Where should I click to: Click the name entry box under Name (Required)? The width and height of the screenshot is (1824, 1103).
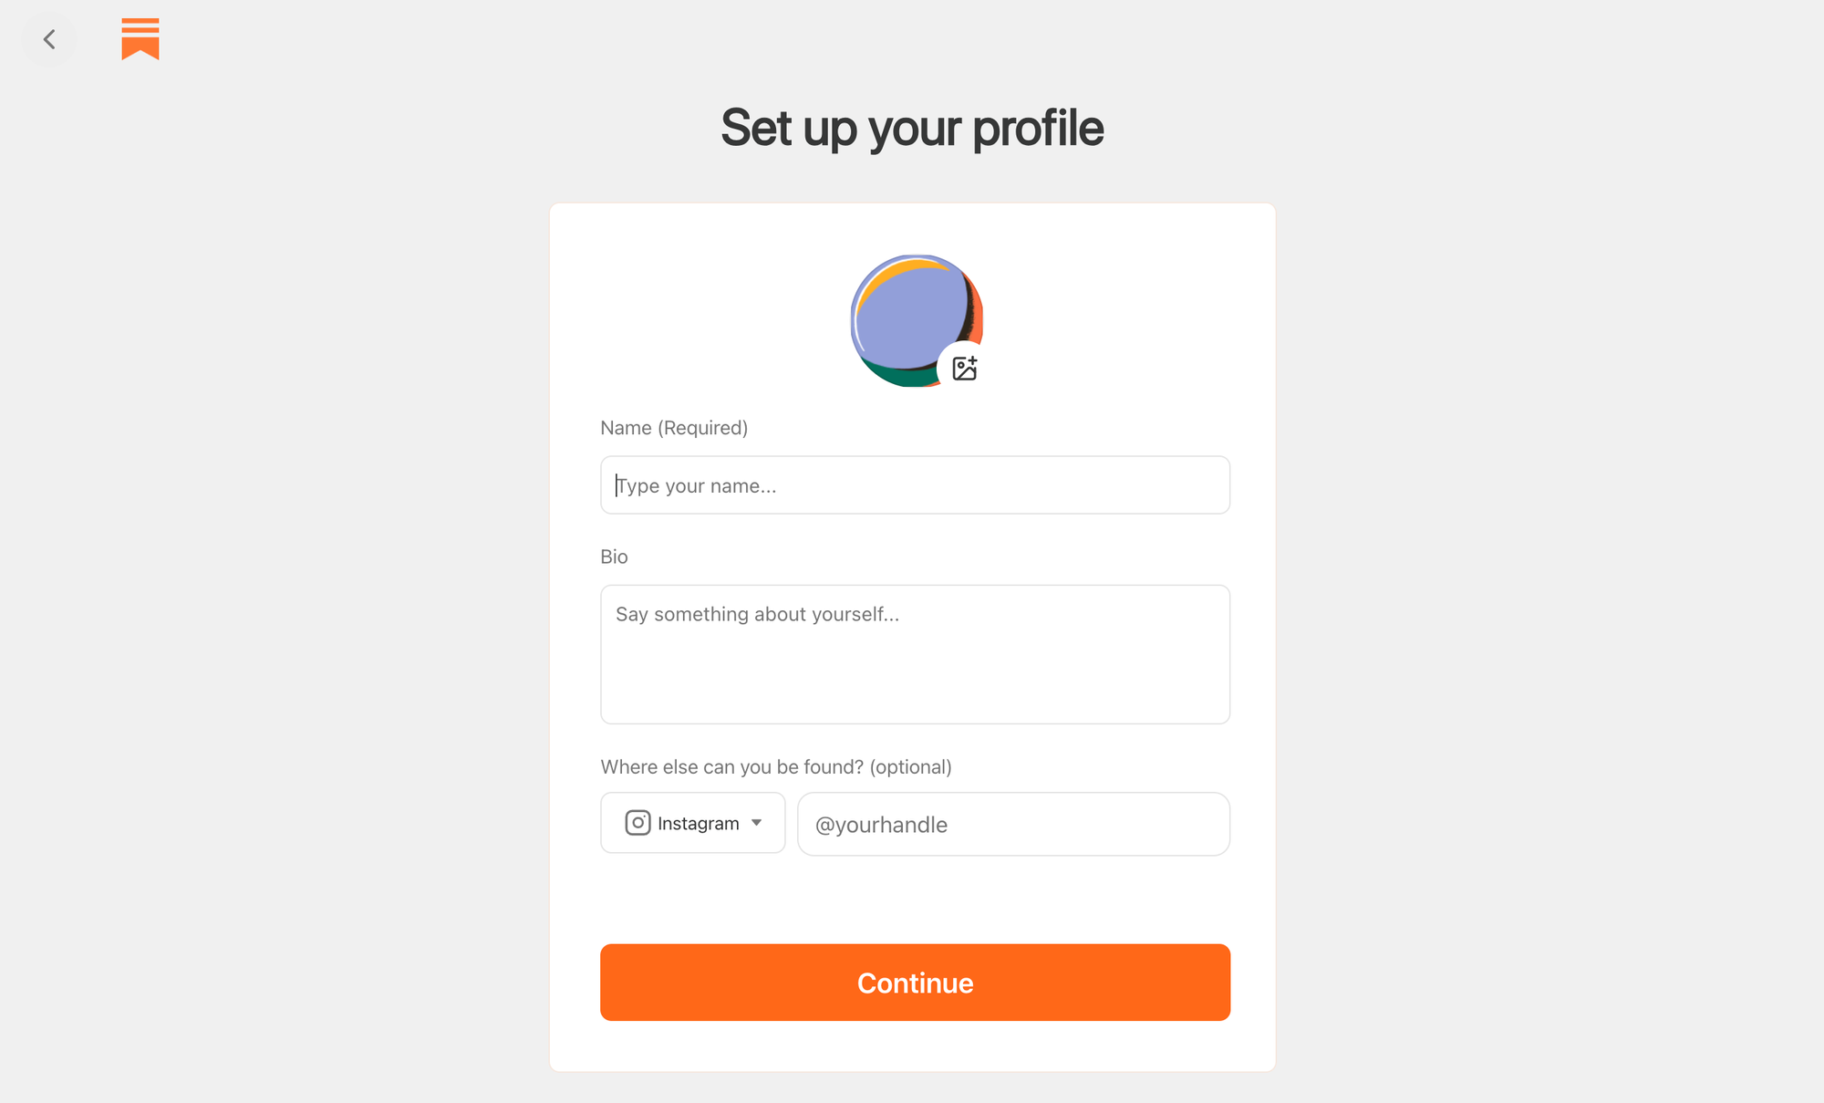(915, 484)
